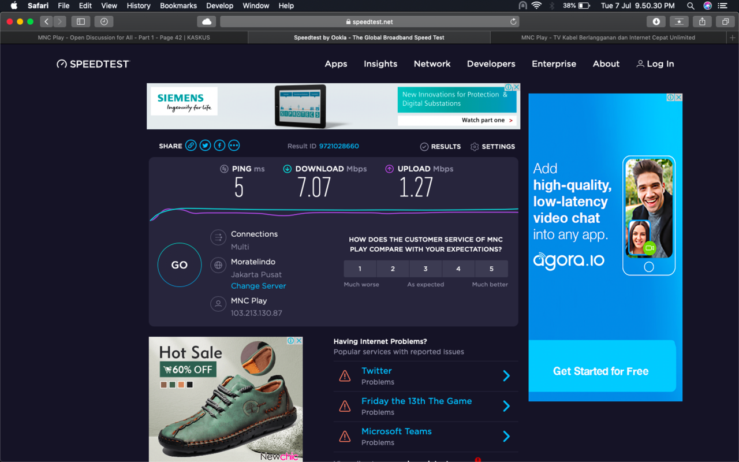The width and height of the screenshot is (739, 462).
Task: Share the result via the Twitter icon
Action: 205,145
